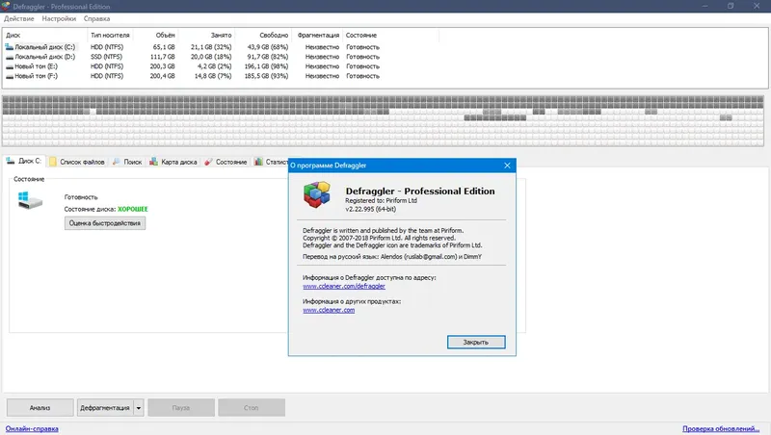Sort by the Свободно column header
The image size is (771, 435).
pos(274,36)
